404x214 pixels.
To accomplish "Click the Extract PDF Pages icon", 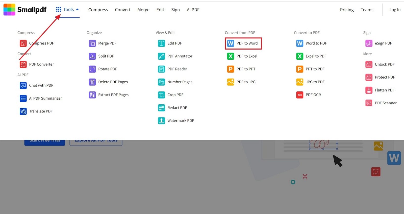I will [92, 95].
